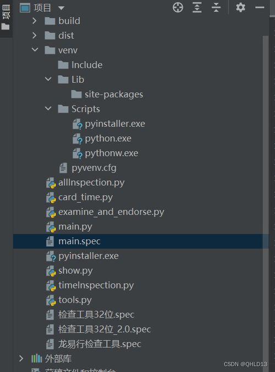Open the 项目 view dropdown arrow
The height and width of the screenshot is (372, 275).
tap(61, 8)
